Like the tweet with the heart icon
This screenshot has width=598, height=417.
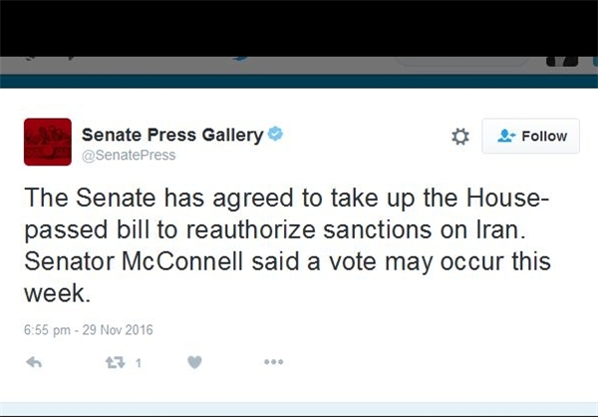[194, 362]
